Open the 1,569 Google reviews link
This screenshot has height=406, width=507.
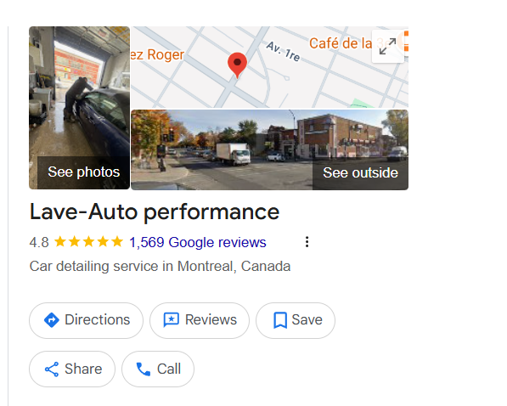[198, 242]
